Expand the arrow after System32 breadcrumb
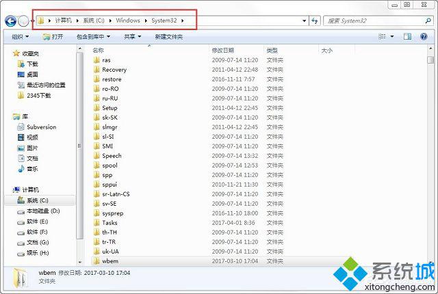Viewport: 438px width, 294px height. (x=183, y=21)
